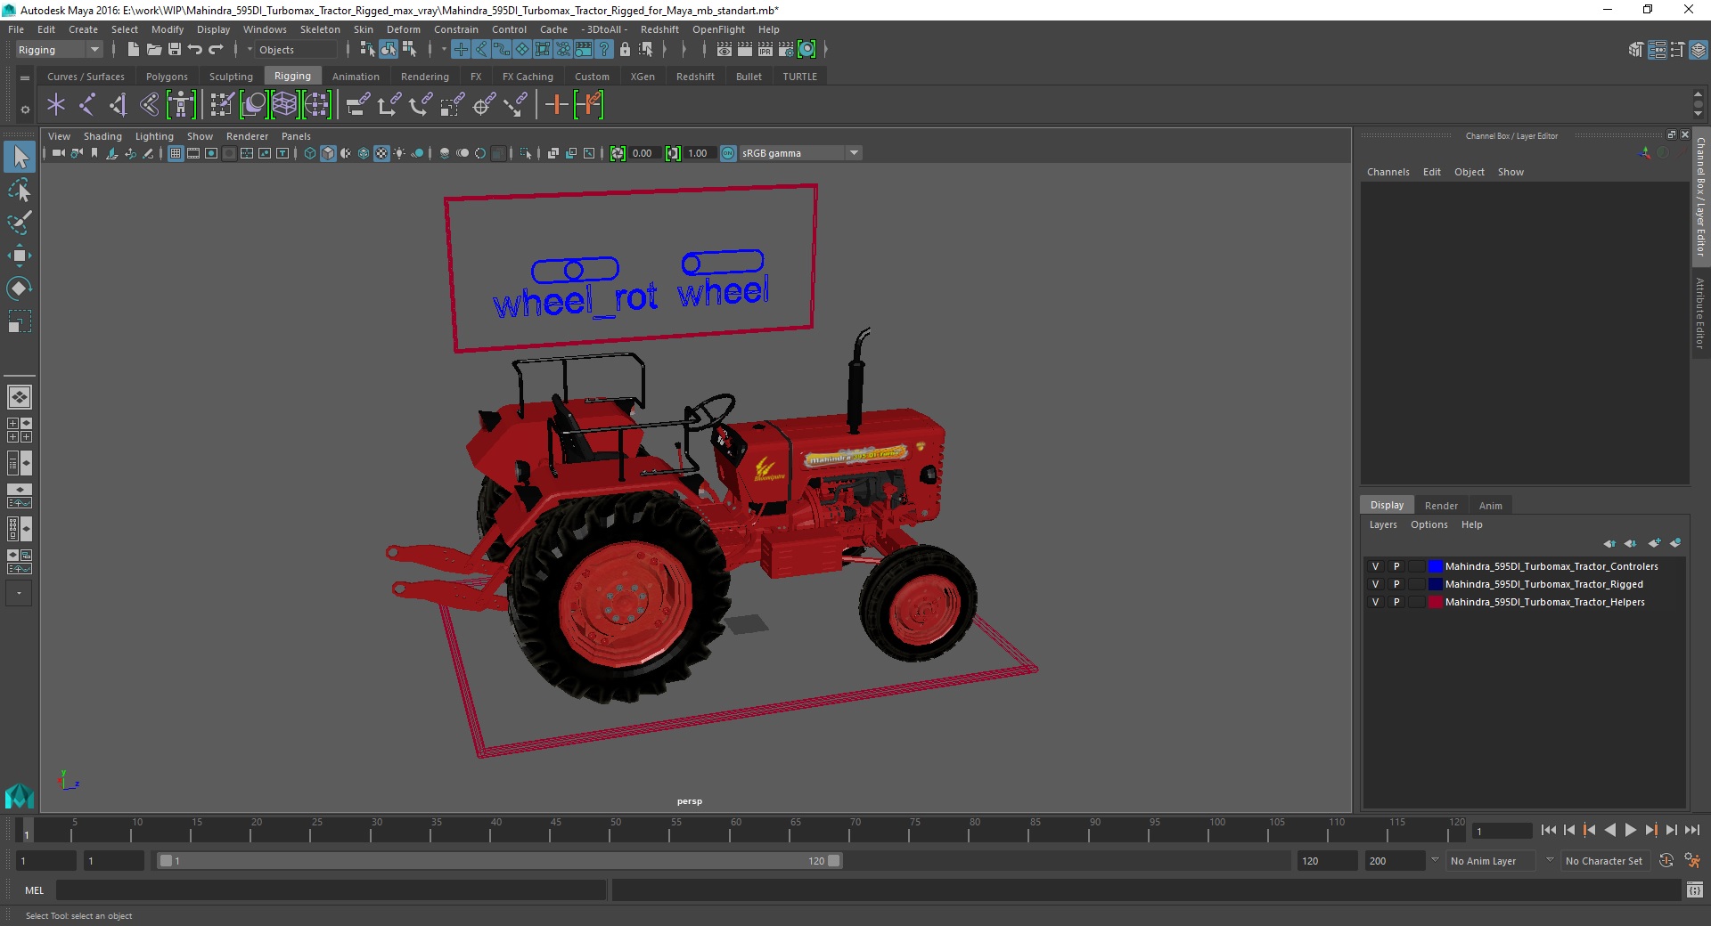Open the Layers menu in Layer Editor
The width and height of the screenshot is (1711, 926).
pos(1383,524)
